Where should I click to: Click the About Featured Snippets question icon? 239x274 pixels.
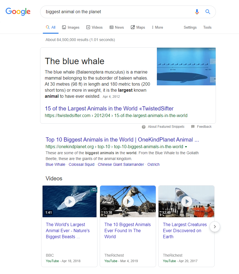(x=143, y=127)
